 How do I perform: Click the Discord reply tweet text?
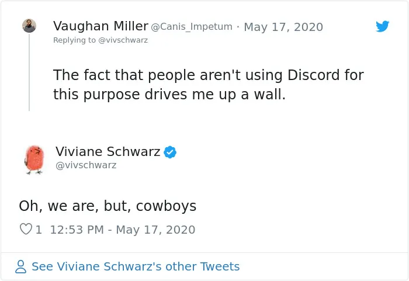[x=208, y=85]
